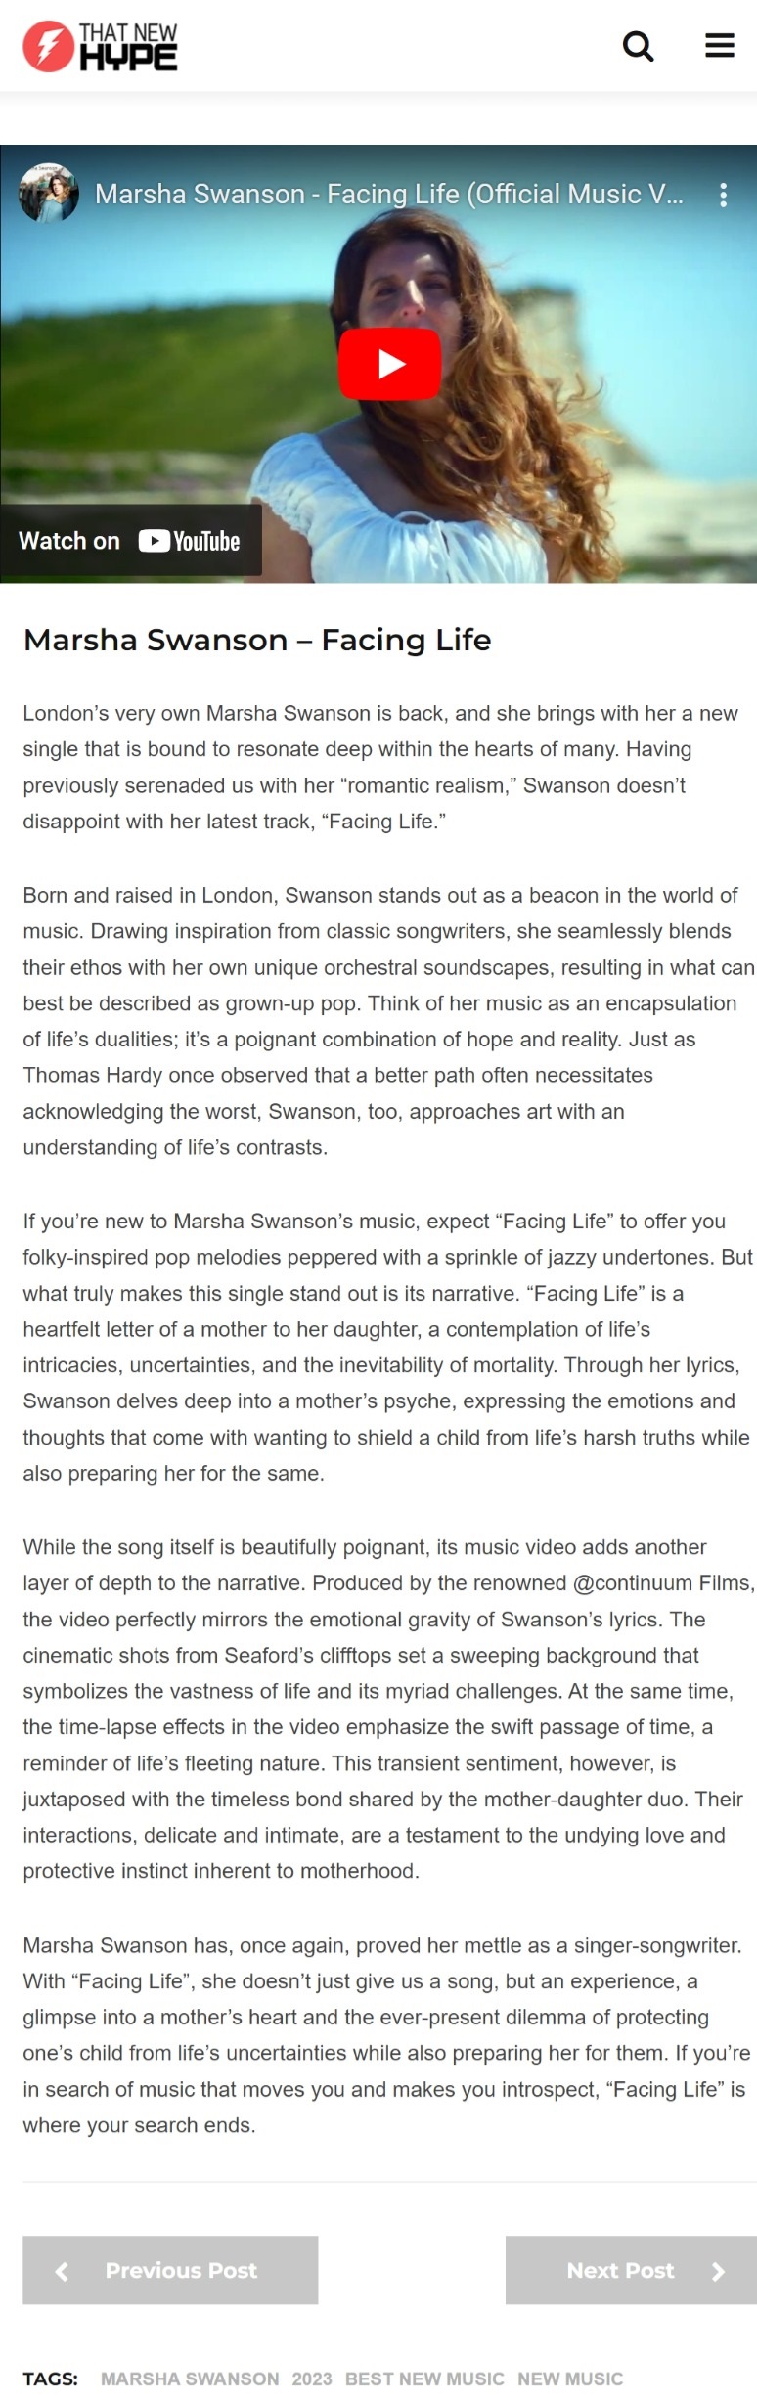
Task: Open the hamburger menu icon
Action: pyautogui.click(x=720, y=45)
